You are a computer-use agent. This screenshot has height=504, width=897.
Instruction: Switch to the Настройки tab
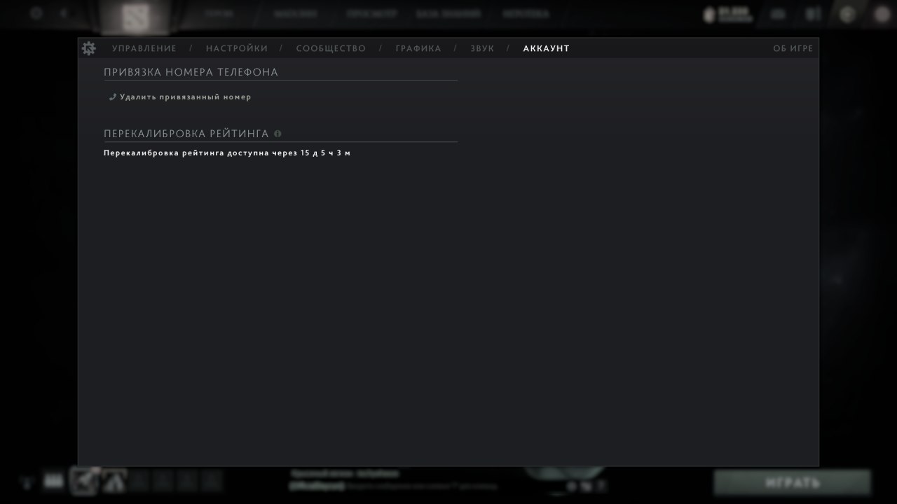click(x=237, y=48)
